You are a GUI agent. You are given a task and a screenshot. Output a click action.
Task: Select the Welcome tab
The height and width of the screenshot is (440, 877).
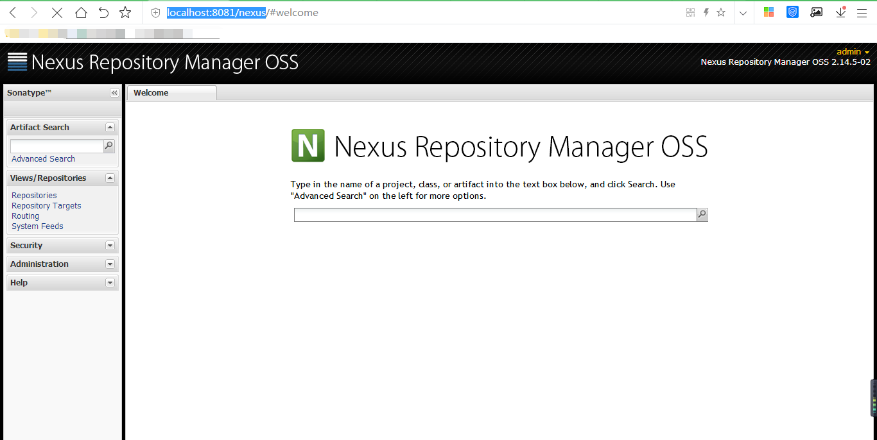[171, 93]
